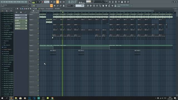Click the red record button
178x100 pixels.
point(43,2)
